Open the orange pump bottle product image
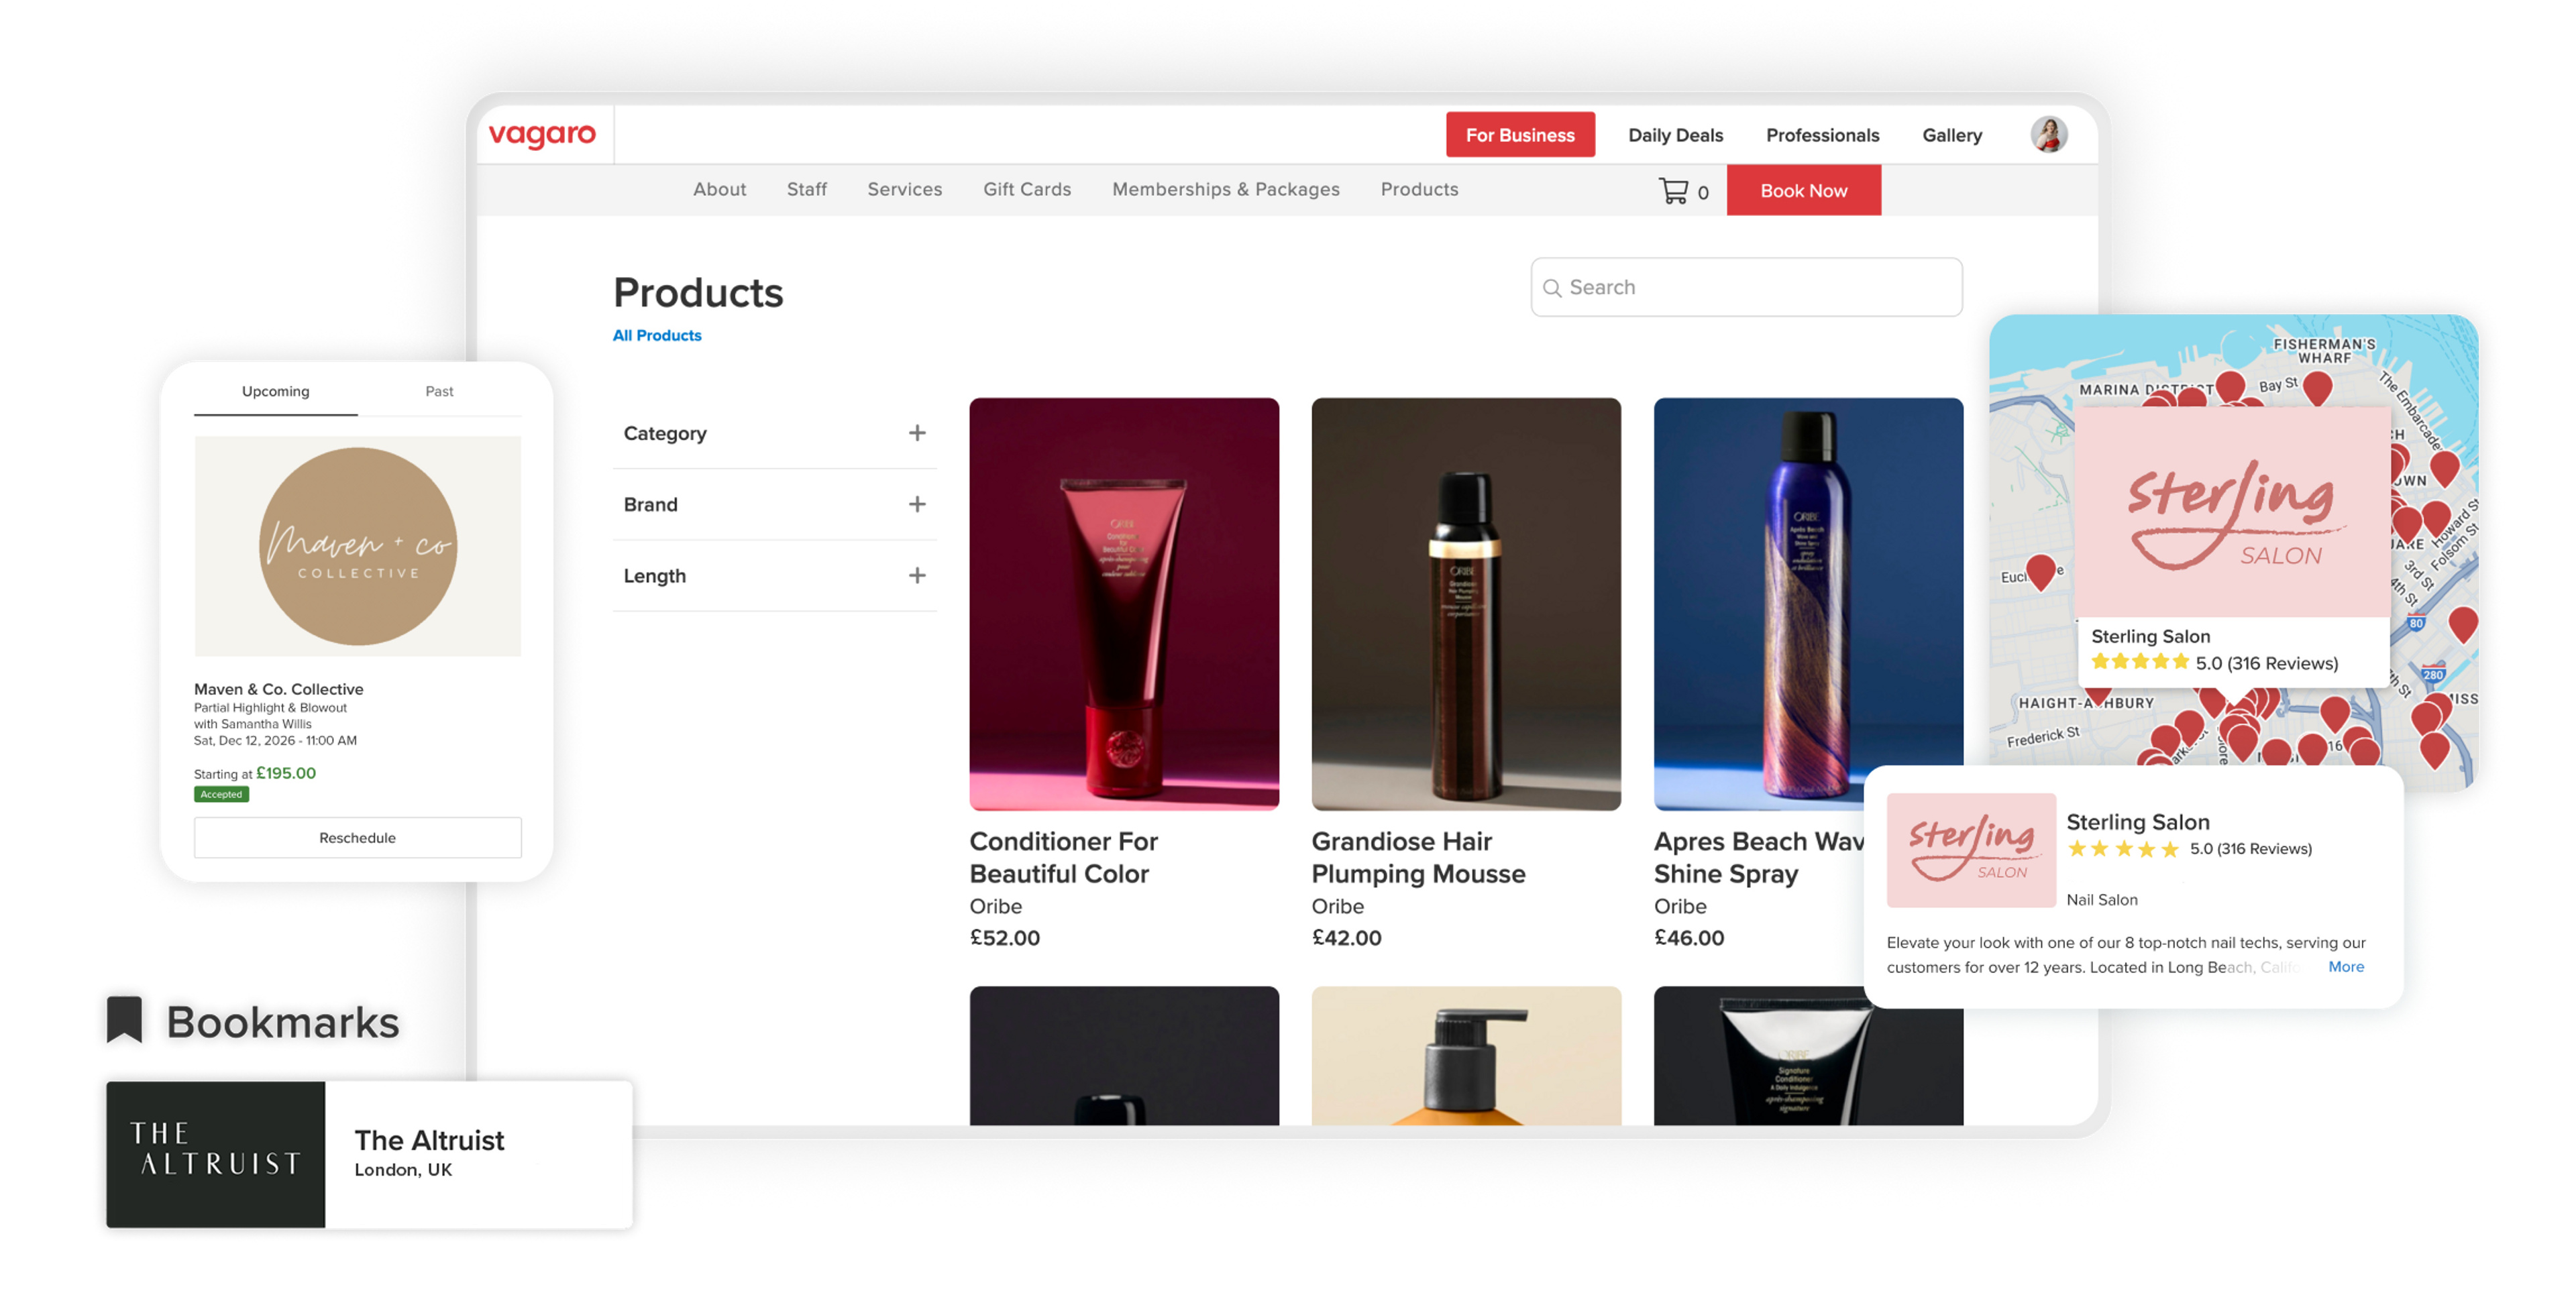The image size is (2576, 1303). pos(1466,1055)
